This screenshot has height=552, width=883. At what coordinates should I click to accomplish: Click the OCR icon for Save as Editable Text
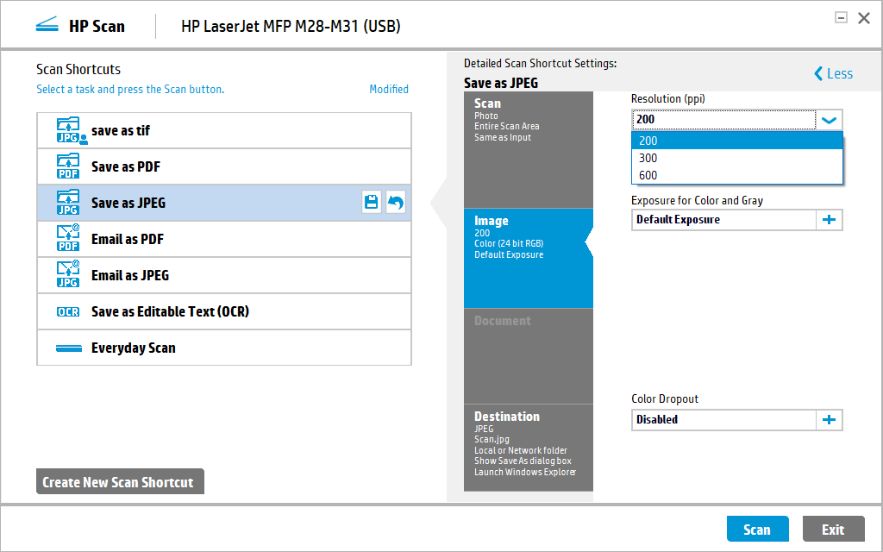67,311
